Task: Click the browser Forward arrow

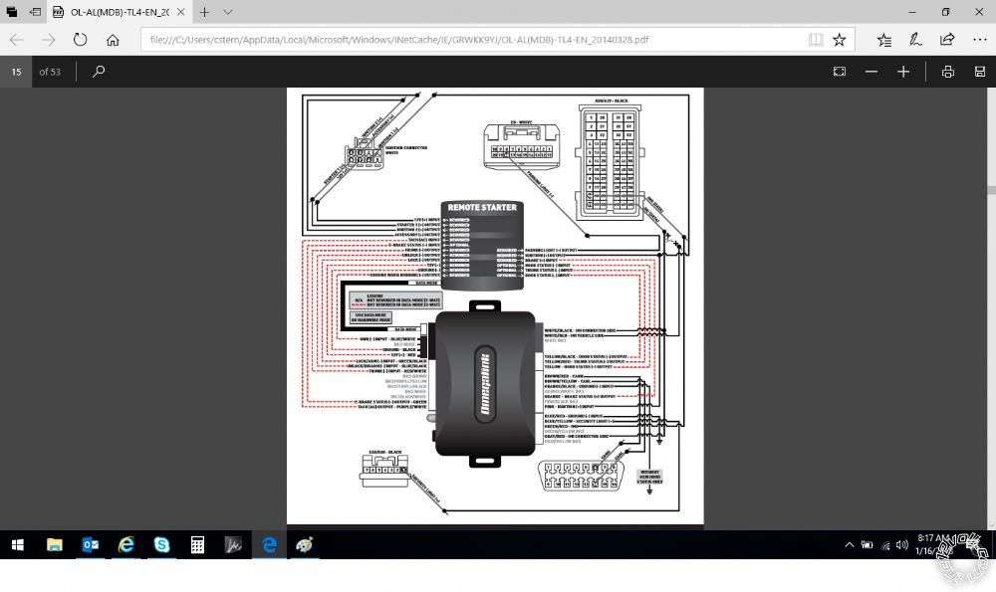Action: click(x=48, y=40)
